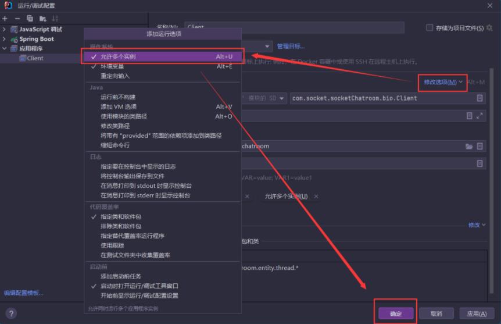Screen dimensions: 501x324
Task: Select 添加启动前任务 menu item
Action: (x=162, y=276)
